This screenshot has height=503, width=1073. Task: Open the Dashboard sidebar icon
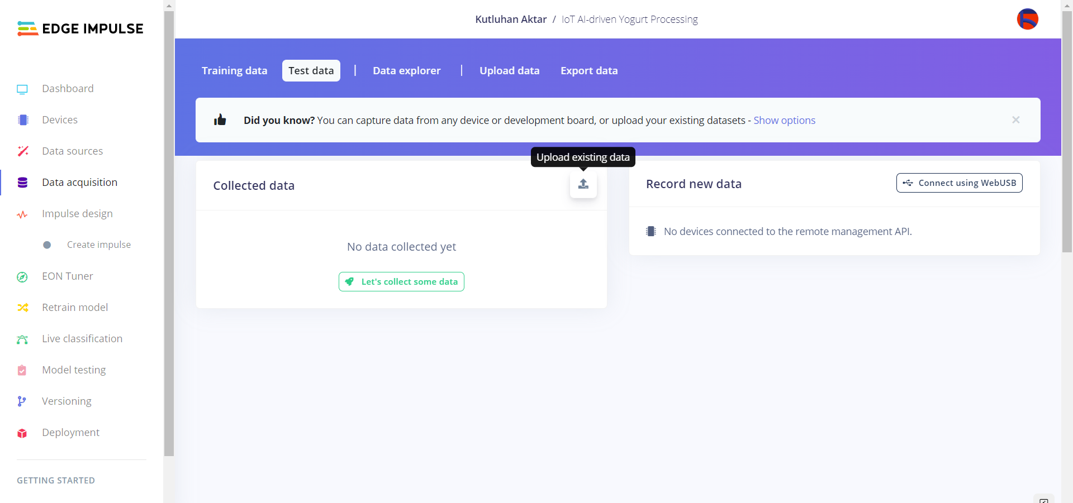click(22, 89)
